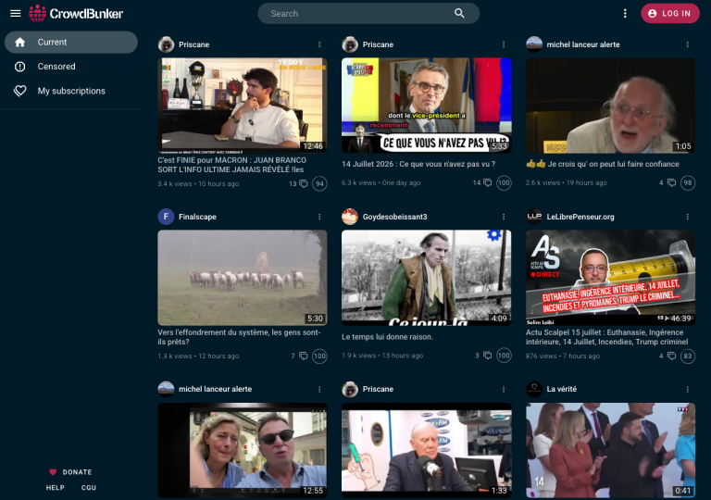Image resolution: width=711 pixels, height=500 pixels.
Task: Open the 14 Juillet 2026 video thumbnail
Action: click(x=426, y=105)
